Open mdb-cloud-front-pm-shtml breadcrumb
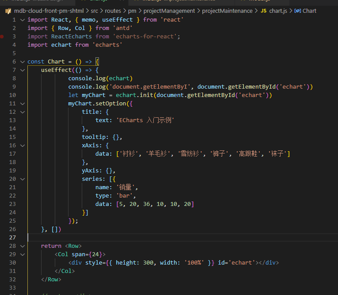 49,11
